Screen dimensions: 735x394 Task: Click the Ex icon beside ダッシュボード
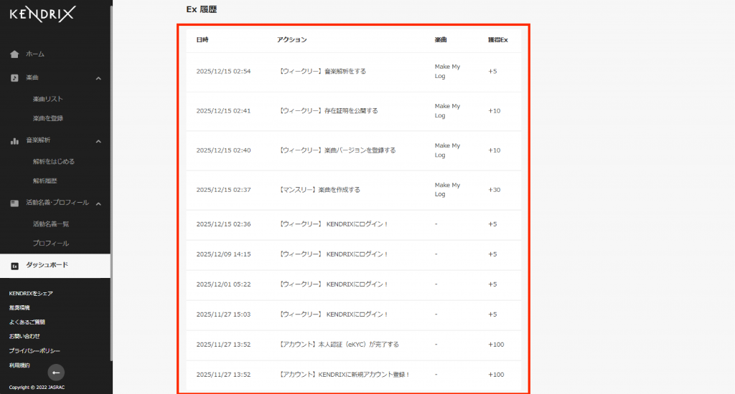pyautogui.click(x=14, y=266)
